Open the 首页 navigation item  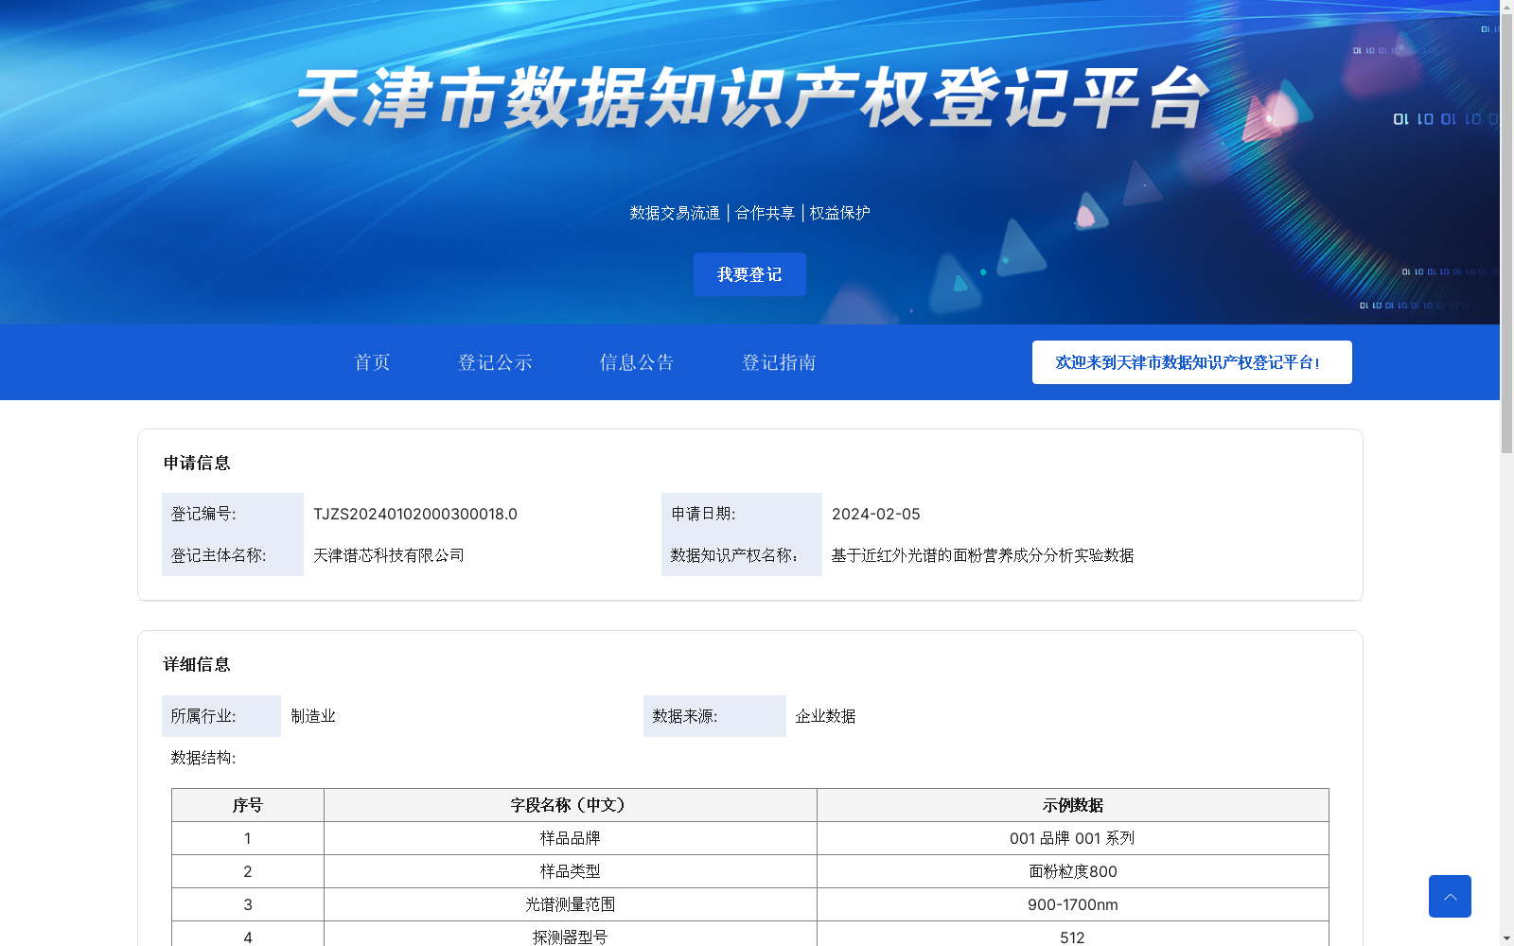pos(372,362)
